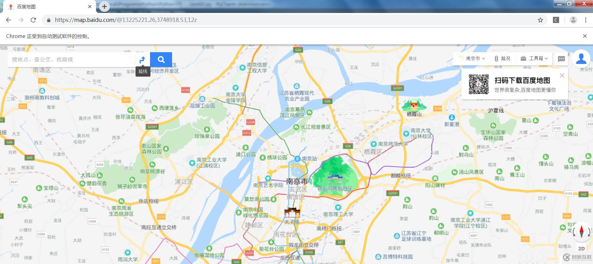
Task: Select the 滁州高教科创城 map marker
Action: (42, 91)
